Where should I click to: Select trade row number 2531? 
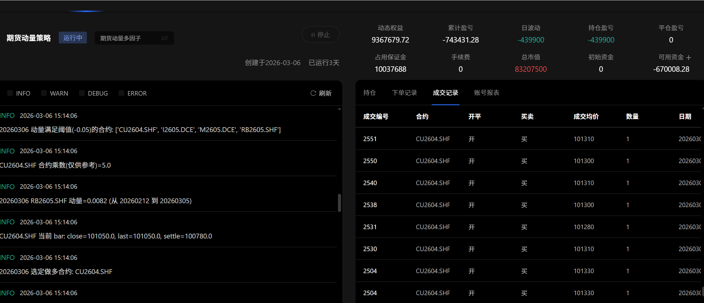(x=528, y=227)
